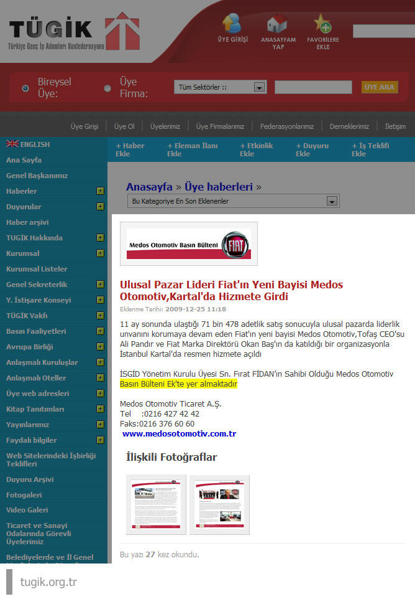
Task: Expand the Avrupa Birliği submenu
Action: [100, 346]
